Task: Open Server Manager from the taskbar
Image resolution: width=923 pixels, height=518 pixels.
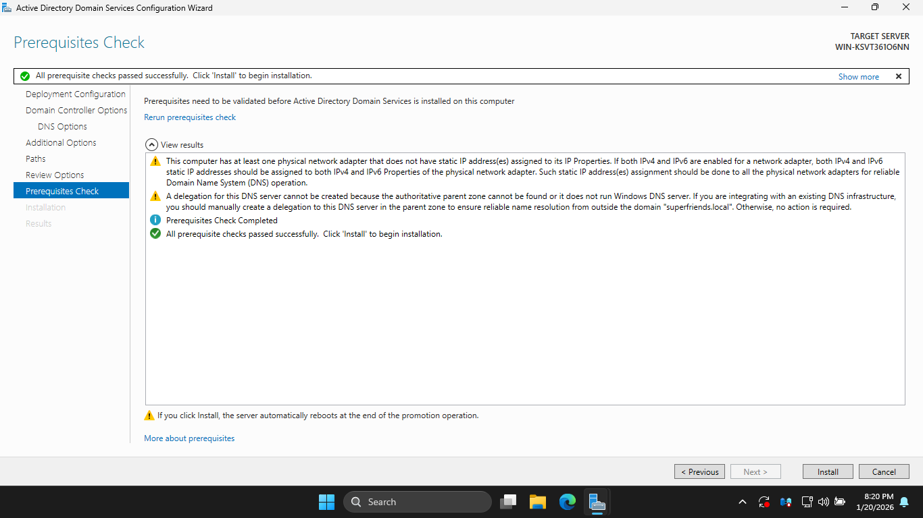Action: click(596, 502)
